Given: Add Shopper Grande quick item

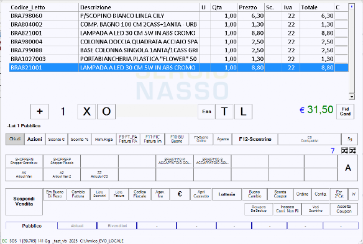Looking at the screenshot, I should (x=24, y=161).
